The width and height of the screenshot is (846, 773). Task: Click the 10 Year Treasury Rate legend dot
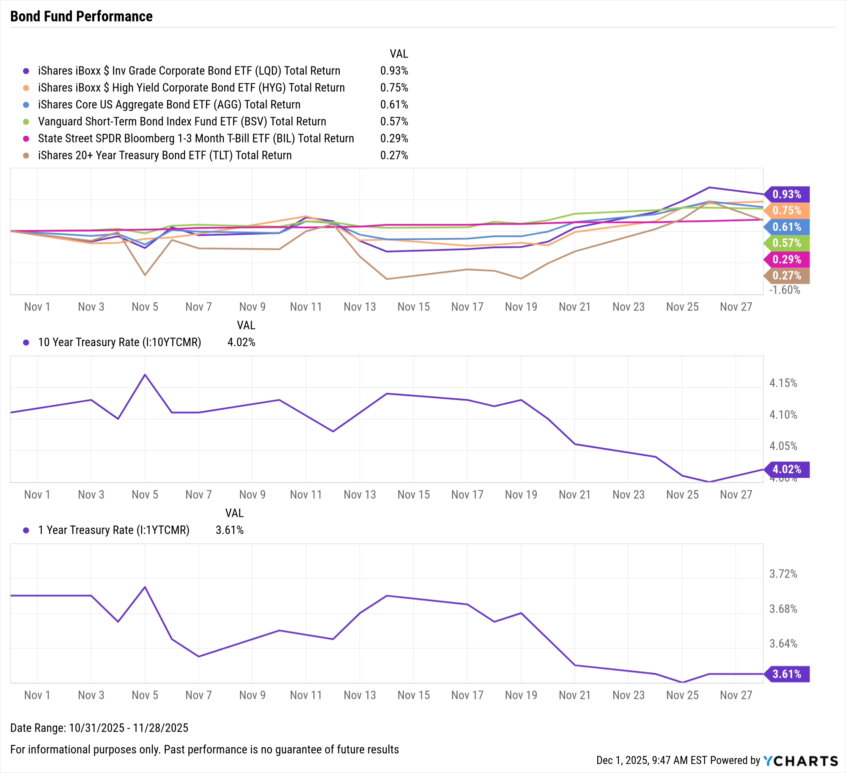(26, 343)
